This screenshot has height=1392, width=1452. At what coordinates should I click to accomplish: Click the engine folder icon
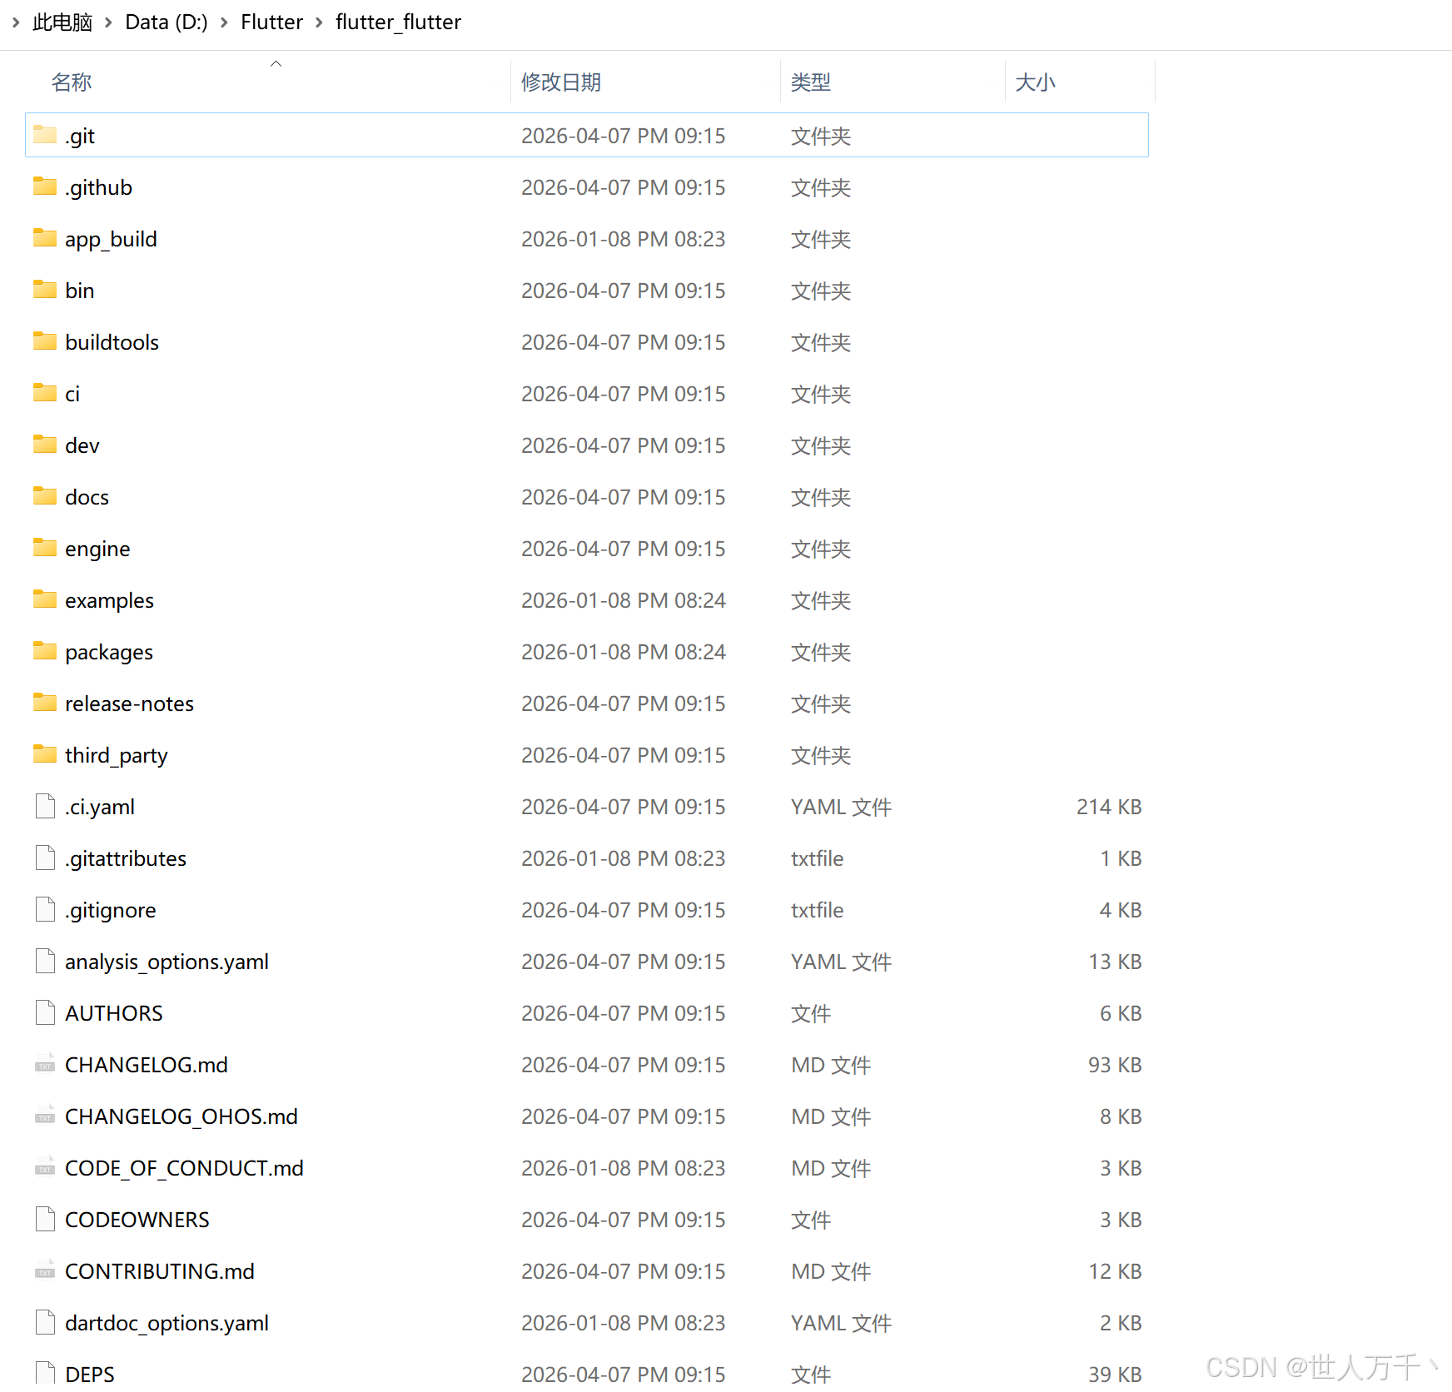pos(45,548)
